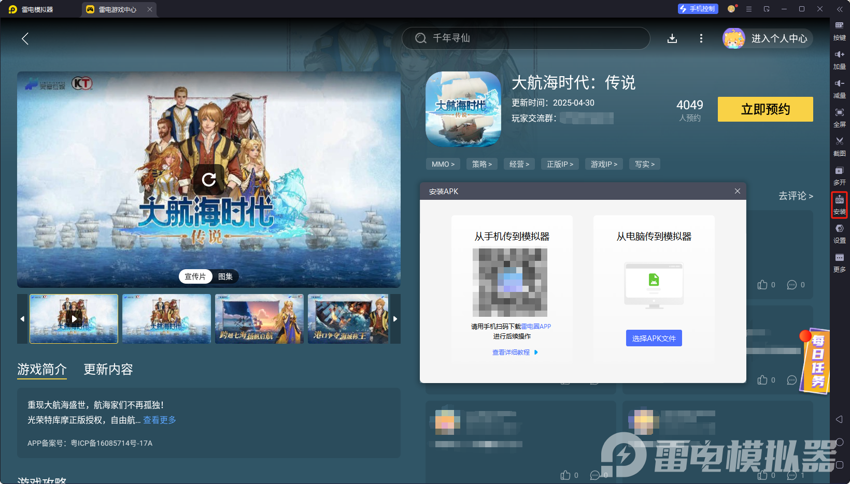Open the 游戏IP category tag
Image resolution: width=850 pixels, height=484 pixels.
pyautogui.click(x=604, y=164)
